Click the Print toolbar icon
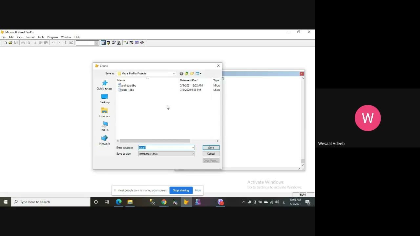This screenshot has height=236, width=420. [23, 43]
